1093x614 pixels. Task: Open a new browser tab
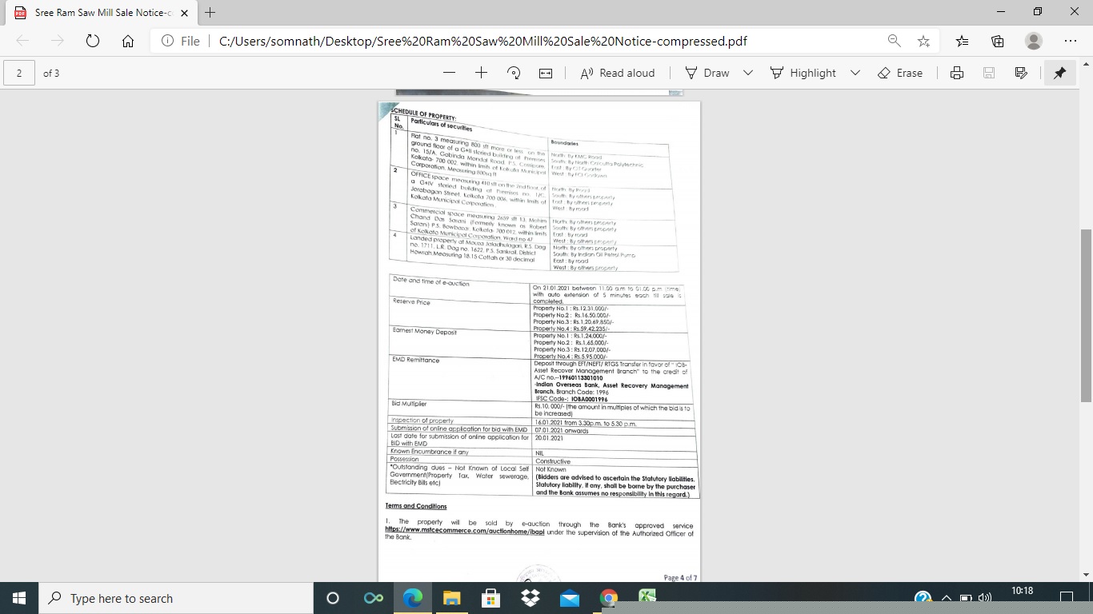coord(210,13)
